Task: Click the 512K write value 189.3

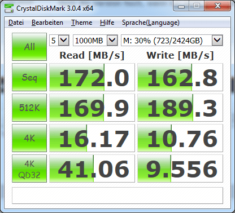Action: tap(180, 108)
